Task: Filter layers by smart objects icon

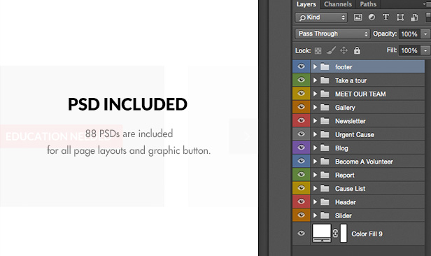Action: pos(414,17)
